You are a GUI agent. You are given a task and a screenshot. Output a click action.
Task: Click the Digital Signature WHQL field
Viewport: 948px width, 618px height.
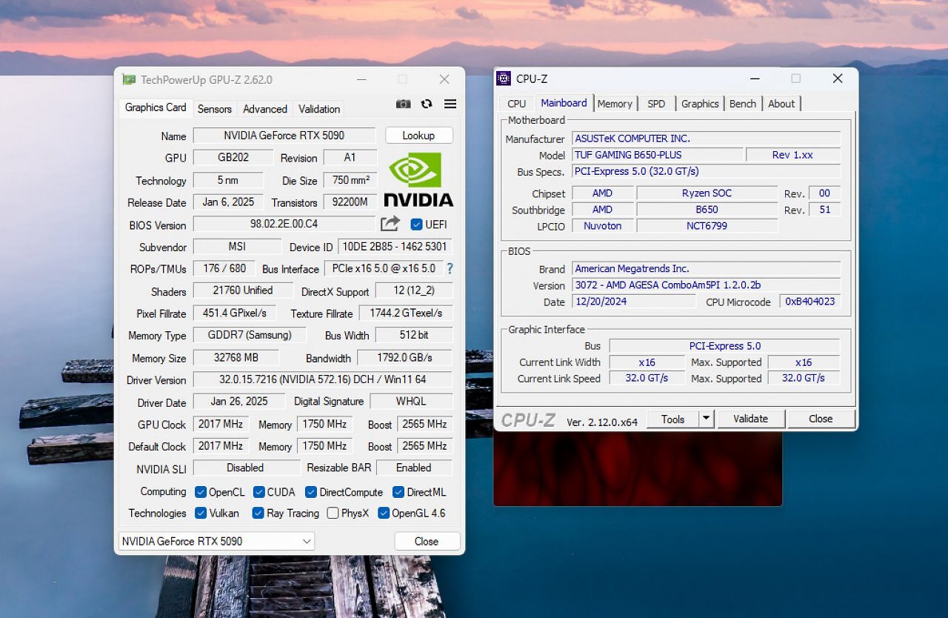point(411,401)
